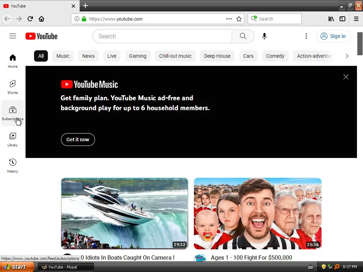This screenshot has height=272, width=363.
Task: Click the on-screen keyboard tray icon
Action: (311, 267)
